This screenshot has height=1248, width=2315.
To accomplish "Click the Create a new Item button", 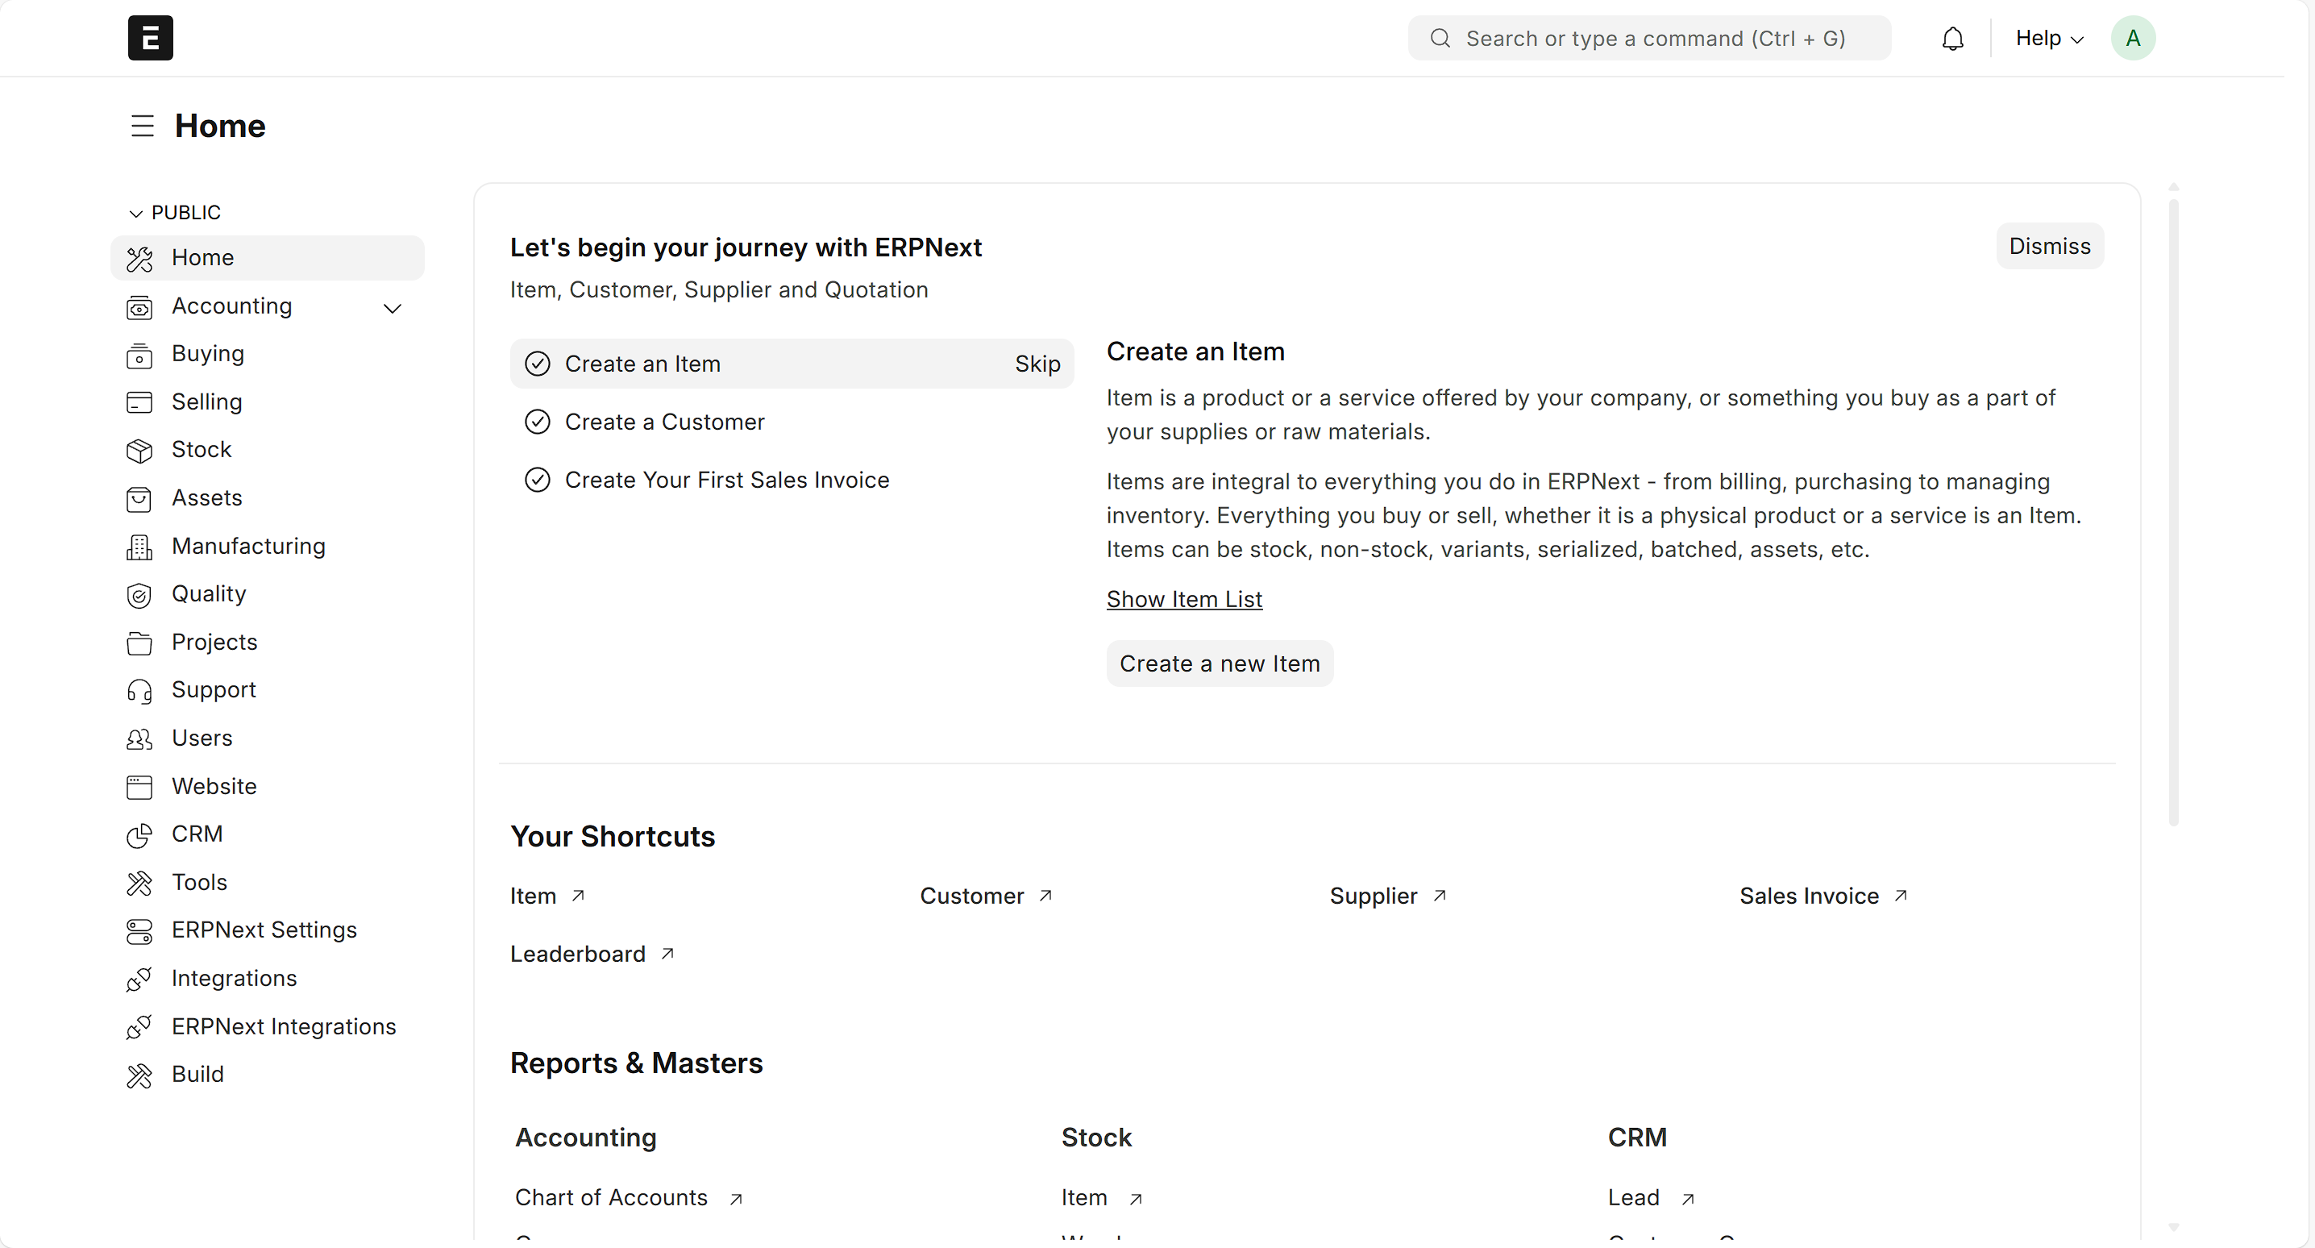I will [1219, 664].
